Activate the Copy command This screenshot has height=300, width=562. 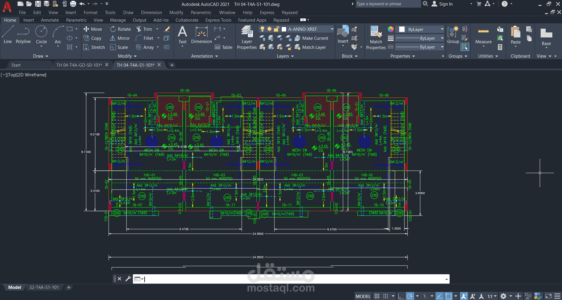pos(92,38)
